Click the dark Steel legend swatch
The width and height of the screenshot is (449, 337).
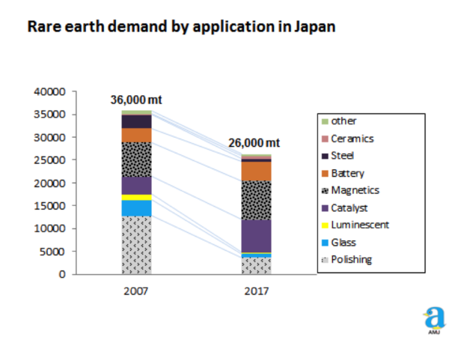coord(324,156)
